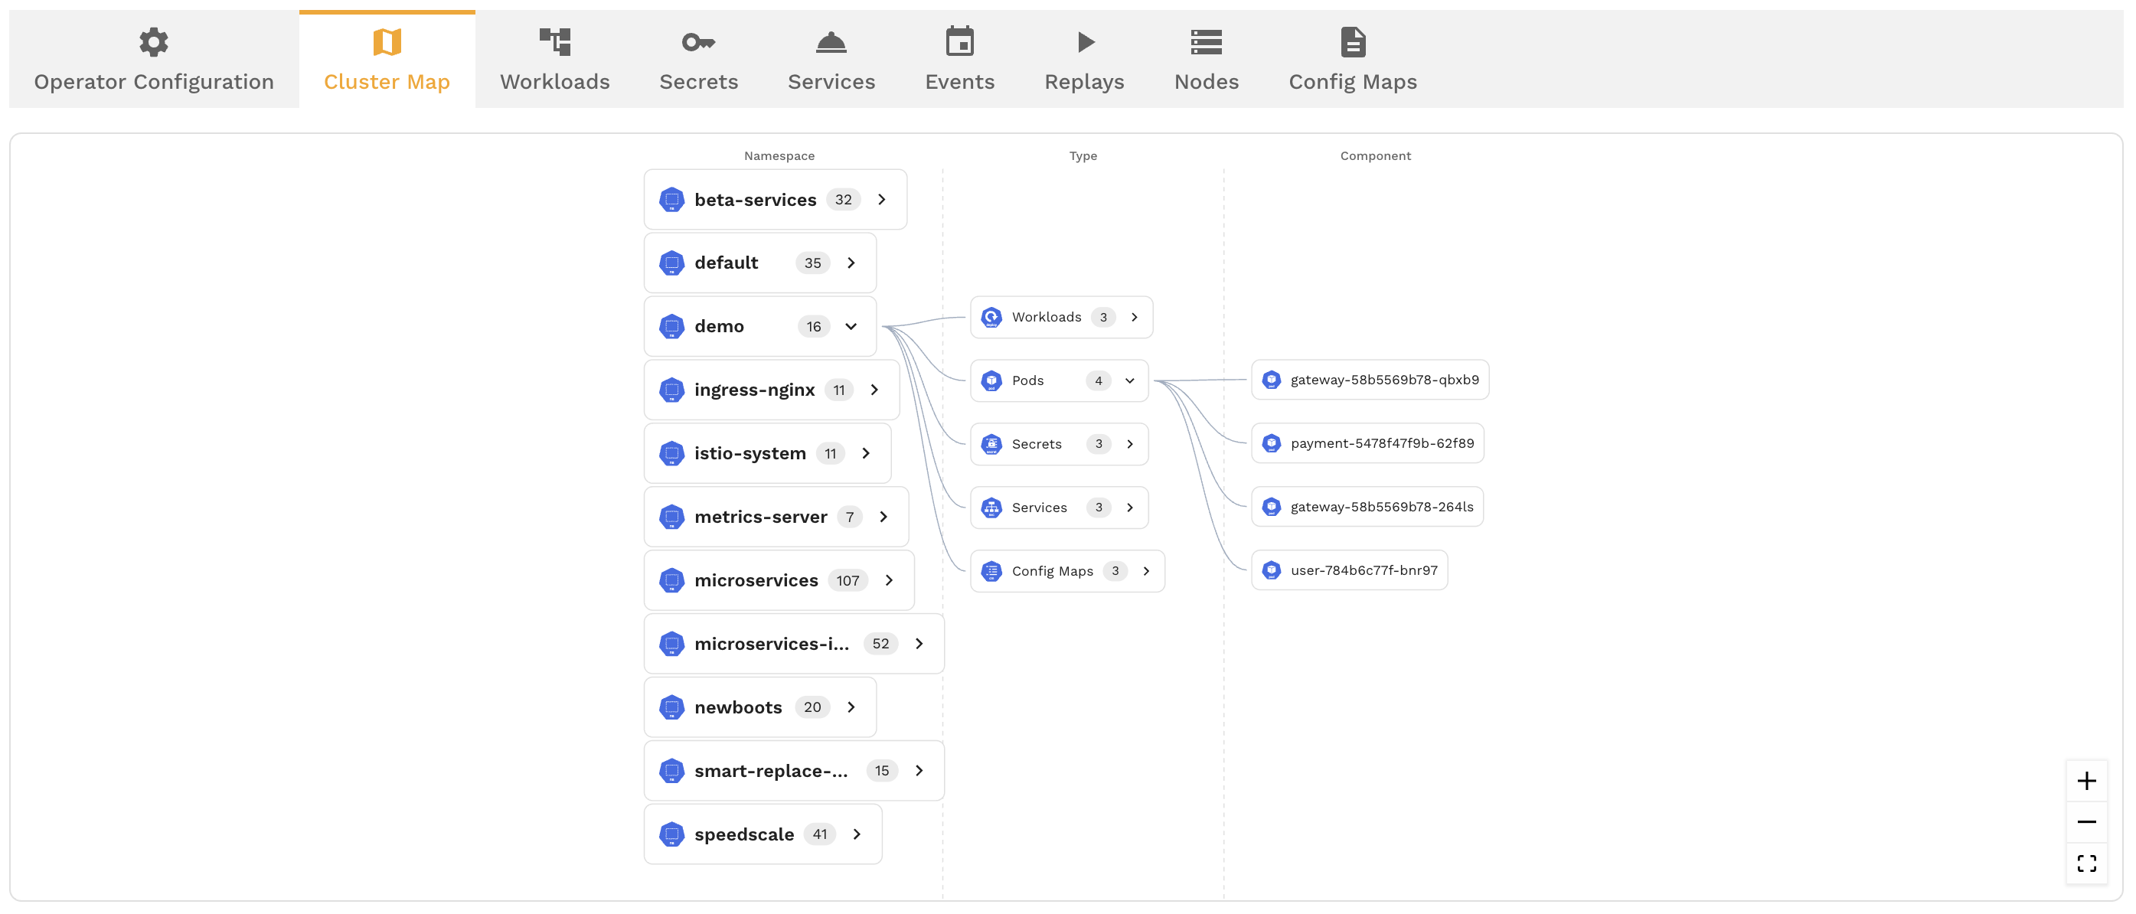Select the Nodes list icon
2136x914 pixels.
click(x=1207, y=41)
